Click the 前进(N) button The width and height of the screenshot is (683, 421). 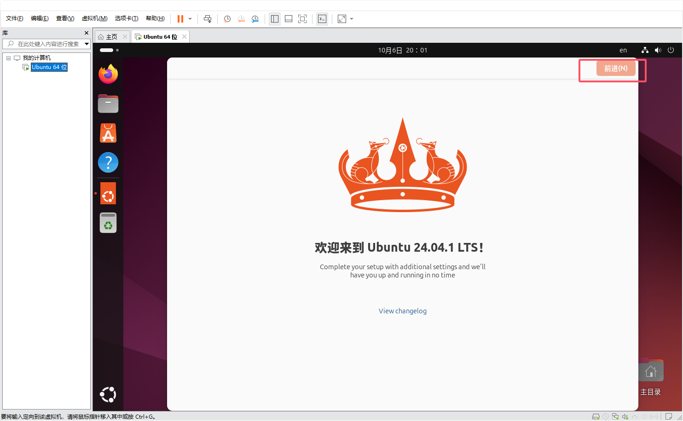616,69
